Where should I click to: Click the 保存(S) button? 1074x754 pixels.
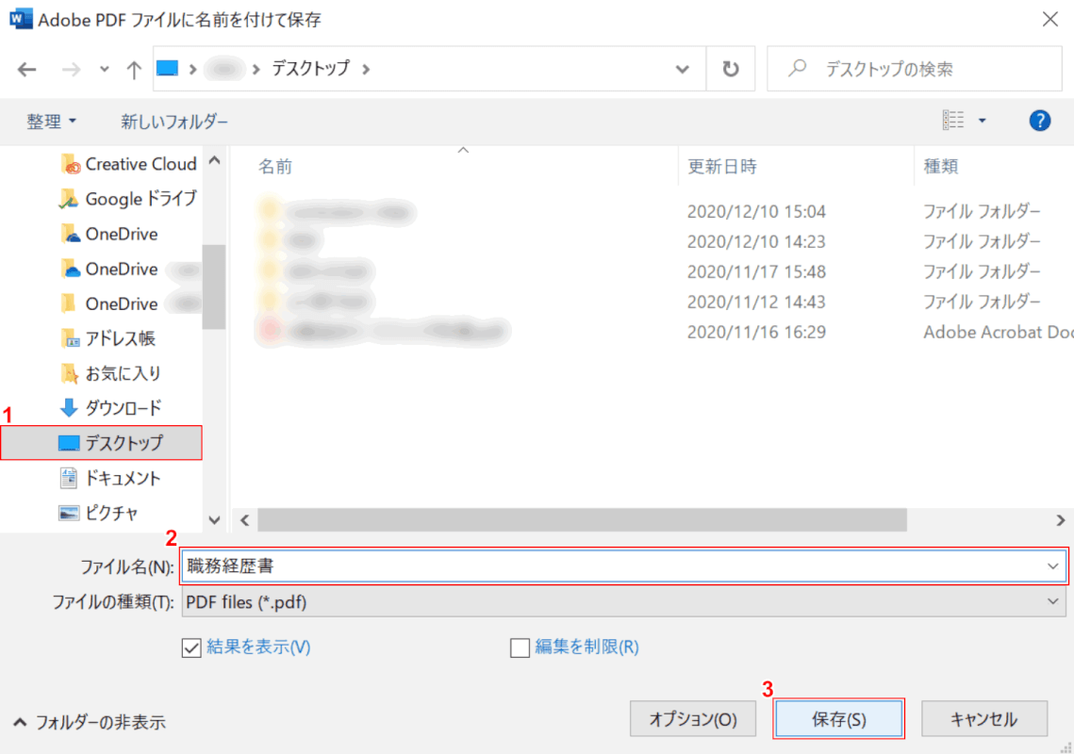838,719
